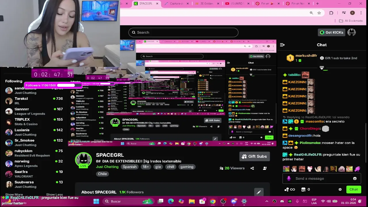Click Gift 1 sub to take 2nd
Screen dimensions: 368x207
point(339,58)
